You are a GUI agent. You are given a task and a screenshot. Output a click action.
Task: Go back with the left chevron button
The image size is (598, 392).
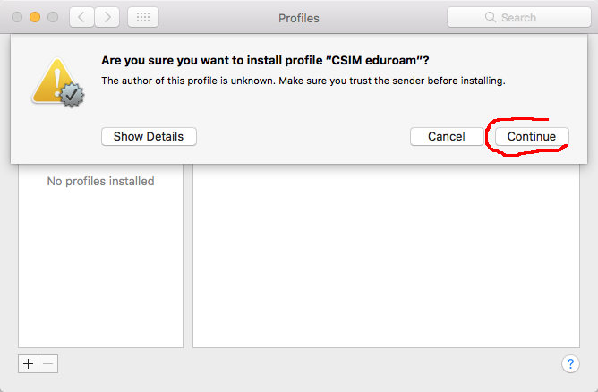81,17
